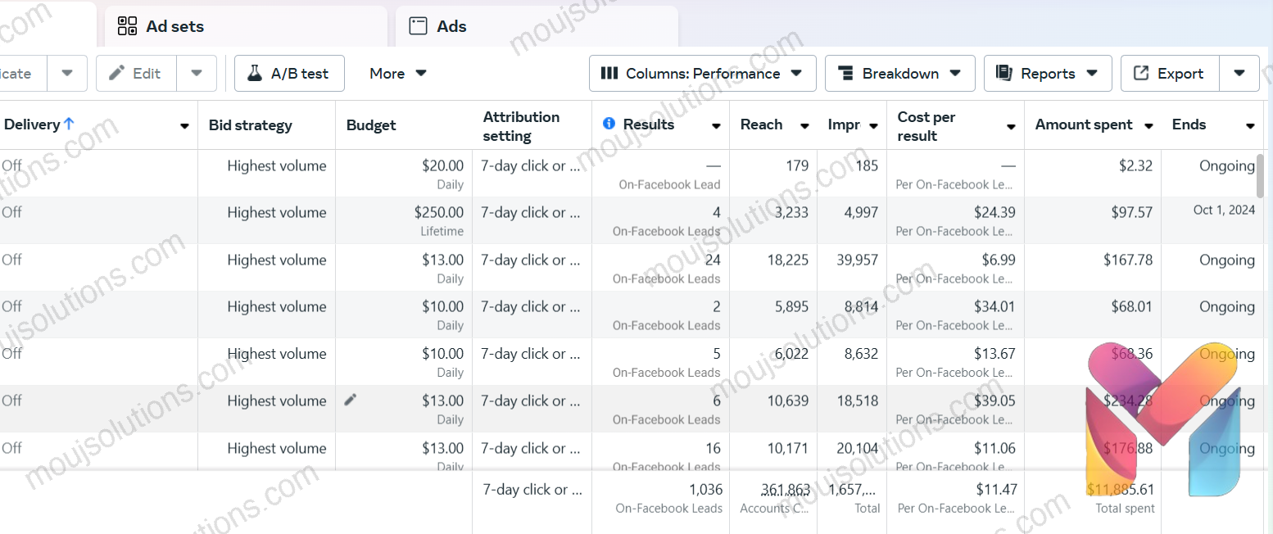The image size is (1273, 534).
Task: Open the Cost per result menu arrow
Action: tap(1011, 126)
